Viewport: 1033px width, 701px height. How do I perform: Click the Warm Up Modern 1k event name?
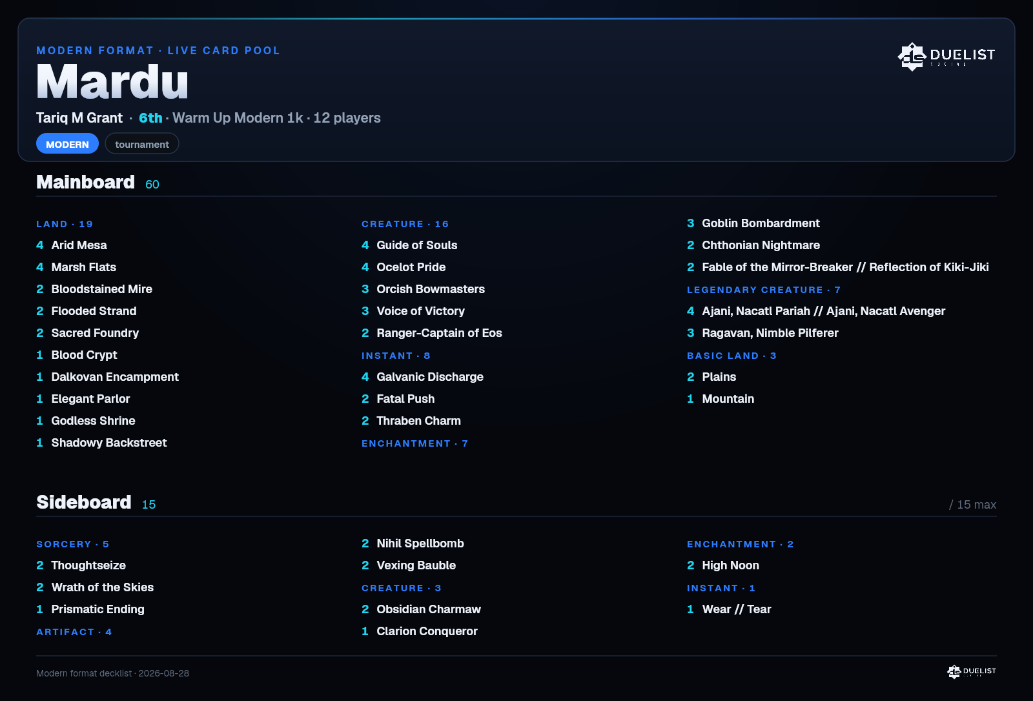pyautogui.click(x=238, y=118)
